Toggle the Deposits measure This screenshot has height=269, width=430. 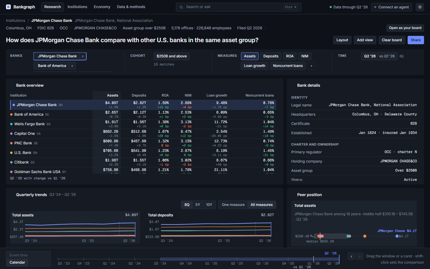click(271, 56)
